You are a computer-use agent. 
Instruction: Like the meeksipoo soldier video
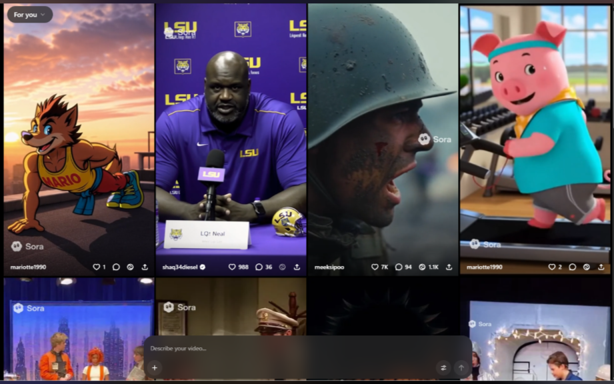click(x=375, y=267)
